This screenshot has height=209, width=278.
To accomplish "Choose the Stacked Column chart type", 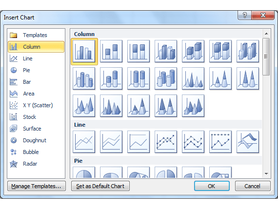I will click(x=111, y=51).
